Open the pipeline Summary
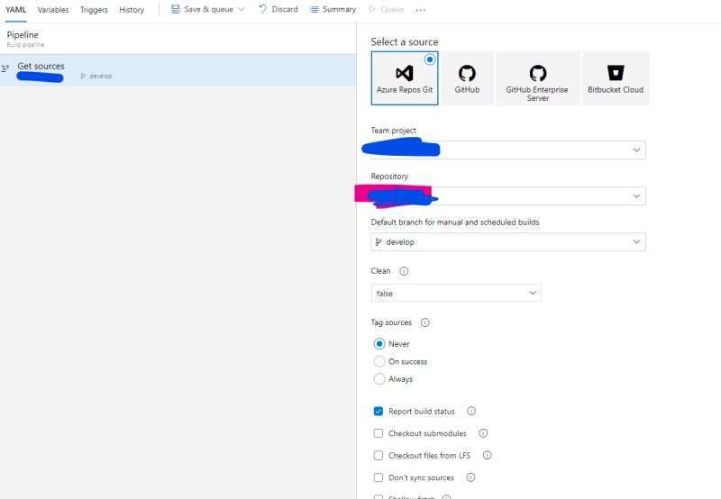Viewport: 721px width, 499px height. (x=340, y=9)
